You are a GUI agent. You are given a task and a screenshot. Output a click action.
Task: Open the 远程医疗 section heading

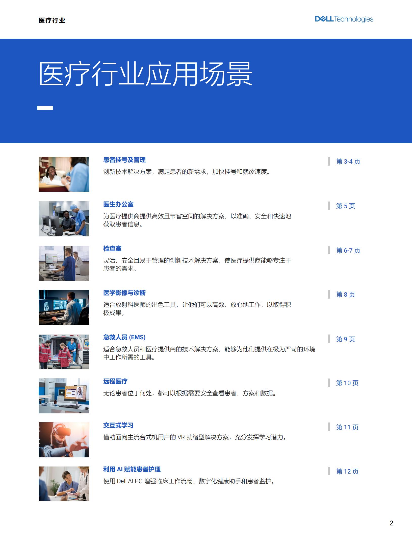115,381
